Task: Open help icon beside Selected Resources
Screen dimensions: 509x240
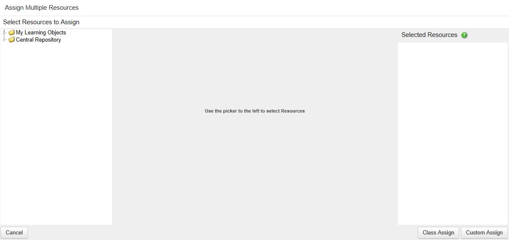Action: (464, 35)
